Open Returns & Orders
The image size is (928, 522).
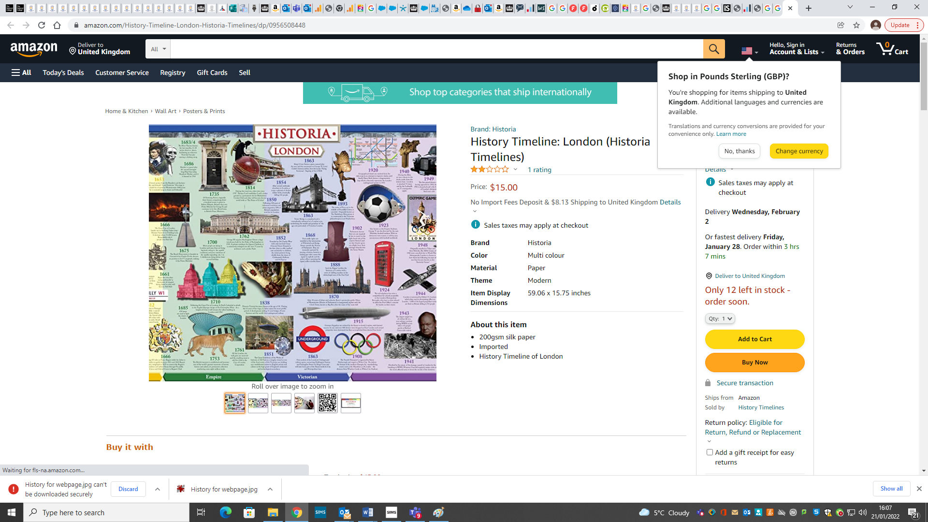pos(850,48)
